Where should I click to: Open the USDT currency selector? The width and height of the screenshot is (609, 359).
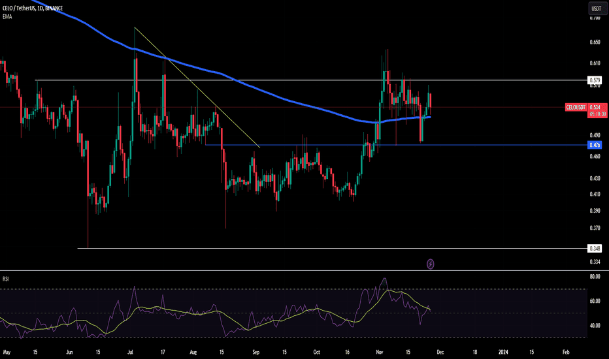coord(596,8)
